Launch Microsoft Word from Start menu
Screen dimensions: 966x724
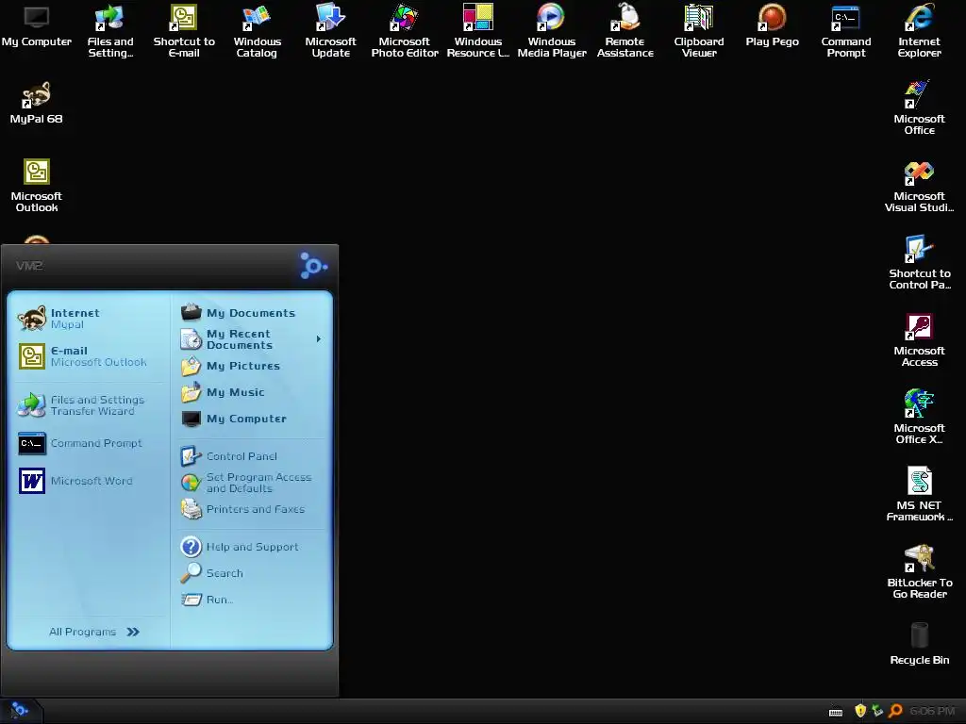click(90, 481)
